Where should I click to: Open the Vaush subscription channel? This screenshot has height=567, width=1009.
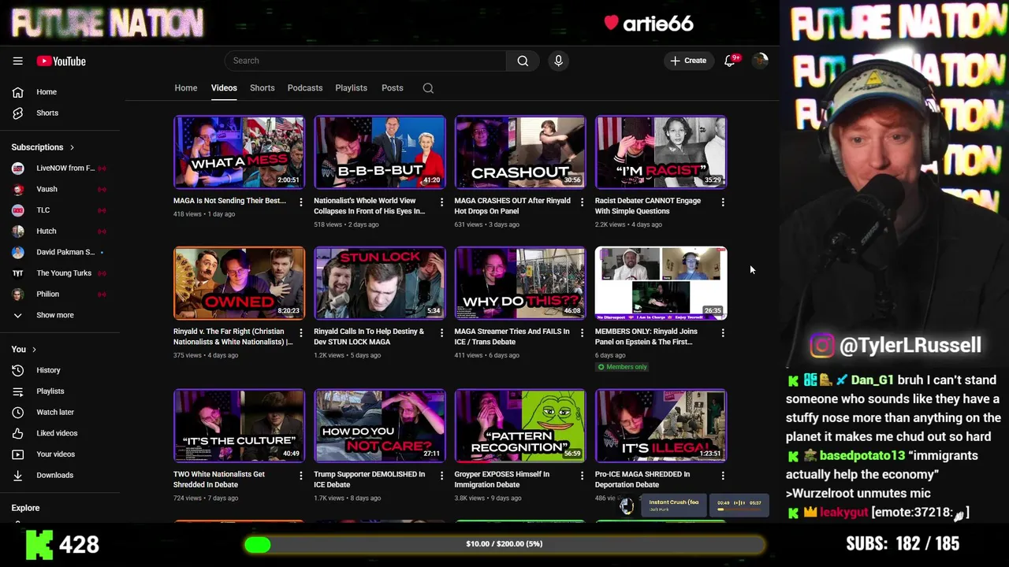click(60, 189)
